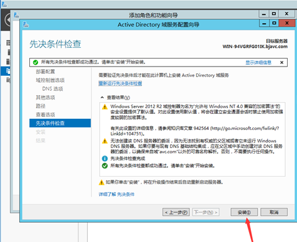This screenshot has width=297, height=242.
Task: Select 域控制器选项 step in the sidebar
Action: tap(50, 80)
